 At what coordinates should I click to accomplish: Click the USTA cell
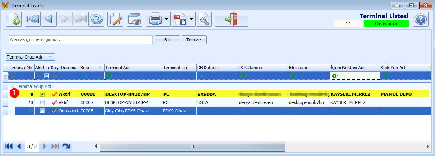point(217,102)
